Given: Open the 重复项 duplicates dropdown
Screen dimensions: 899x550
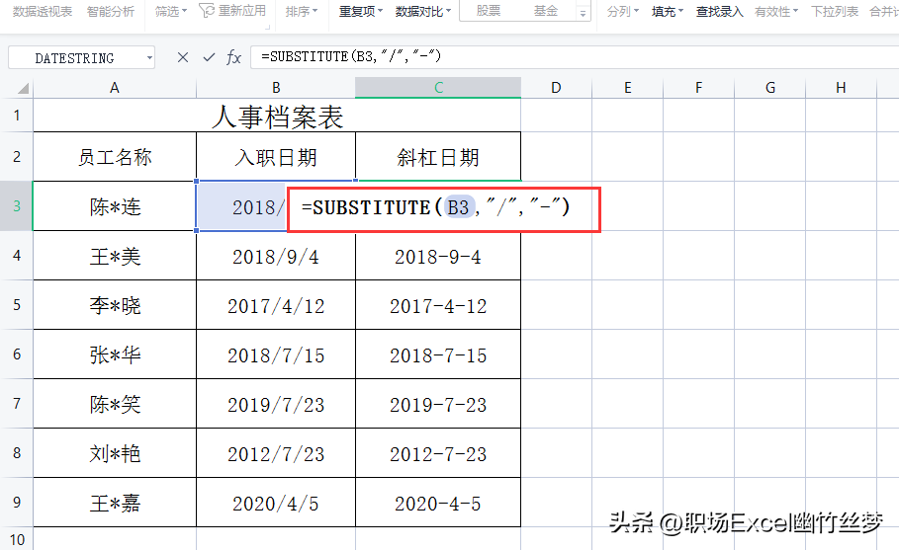Looking at the screenshot, I should (360, 11).
